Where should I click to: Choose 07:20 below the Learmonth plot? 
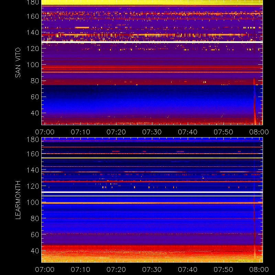[x=116, y=269]
